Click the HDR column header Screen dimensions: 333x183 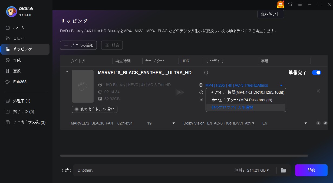coord(185,61)
